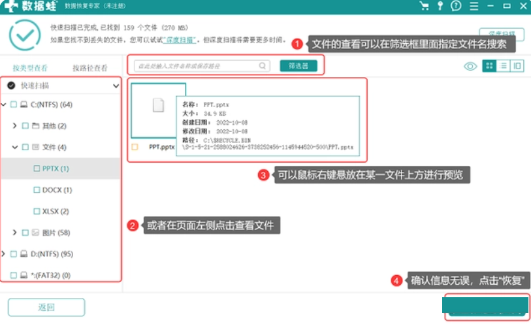531x324 pixels.
Task: Check the PPTX (1) checkbox
Action: click(x=37, y=169)
